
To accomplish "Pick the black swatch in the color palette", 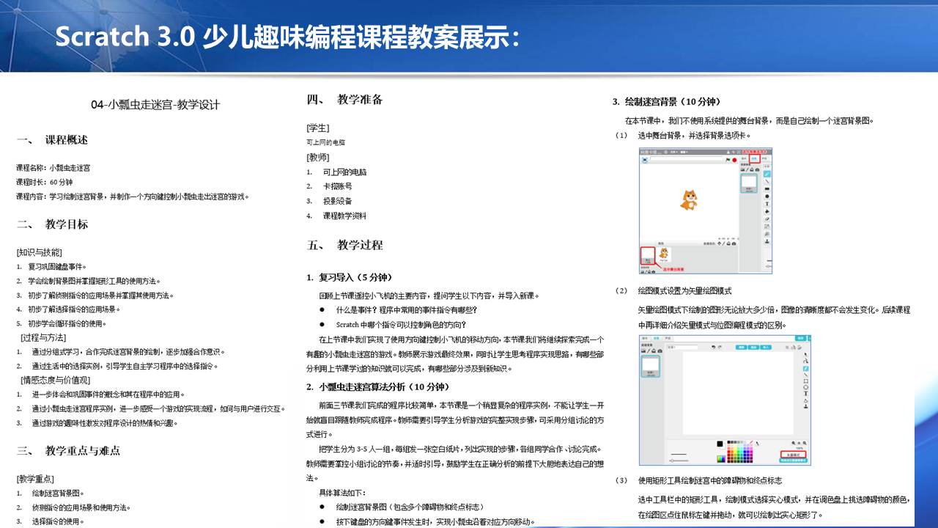I will [x=729, y=441].
